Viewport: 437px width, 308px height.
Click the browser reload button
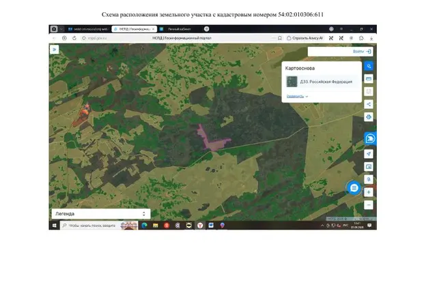(74, 38)
